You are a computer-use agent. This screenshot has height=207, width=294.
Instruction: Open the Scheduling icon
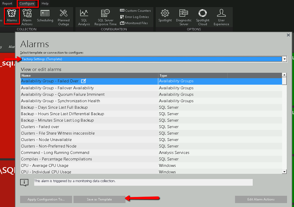[45, 16]
